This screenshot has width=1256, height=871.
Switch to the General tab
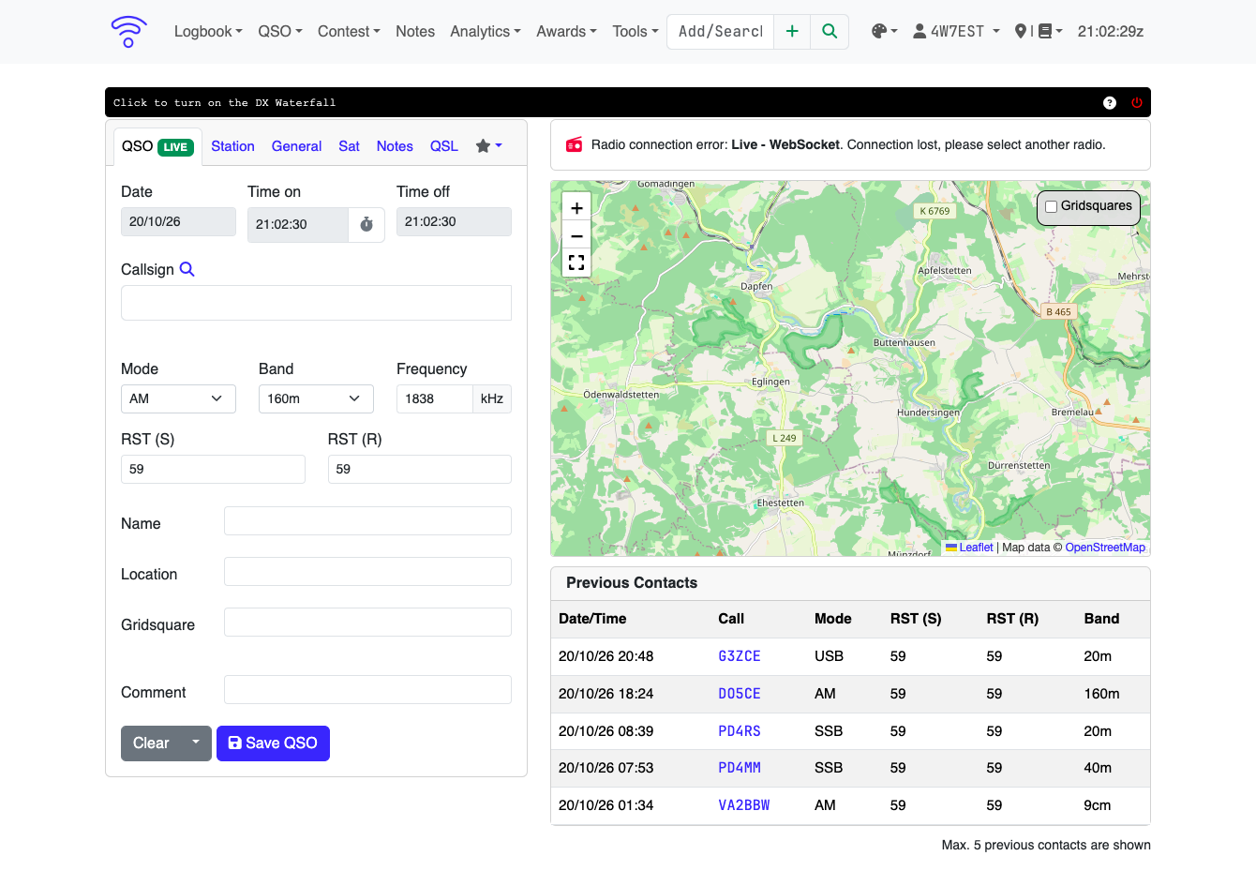296,146
